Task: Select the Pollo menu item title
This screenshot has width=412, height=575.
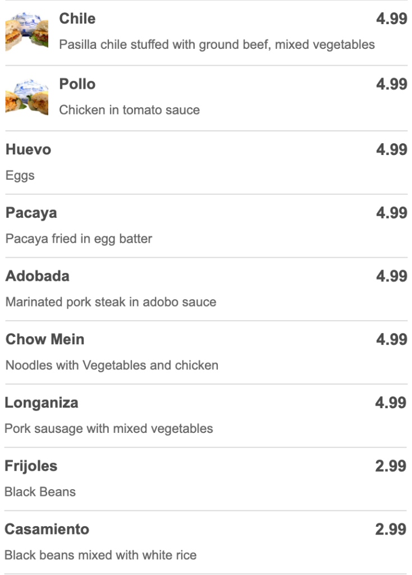Action: click(77, 84)
